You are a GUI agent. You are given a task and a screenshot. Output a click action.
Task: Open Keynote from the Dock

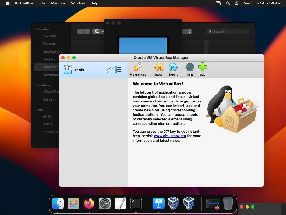(159, 204)
